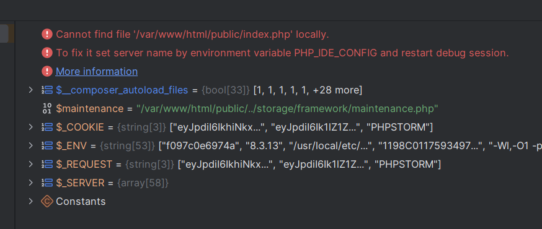Click the error icon beside More information
This screenshot has width=542, height=229.
47,71
